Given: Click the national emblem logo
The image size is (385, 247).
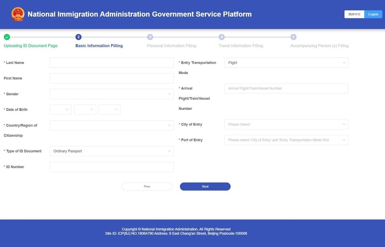Looking at the screenshot, I should [18, 14].
